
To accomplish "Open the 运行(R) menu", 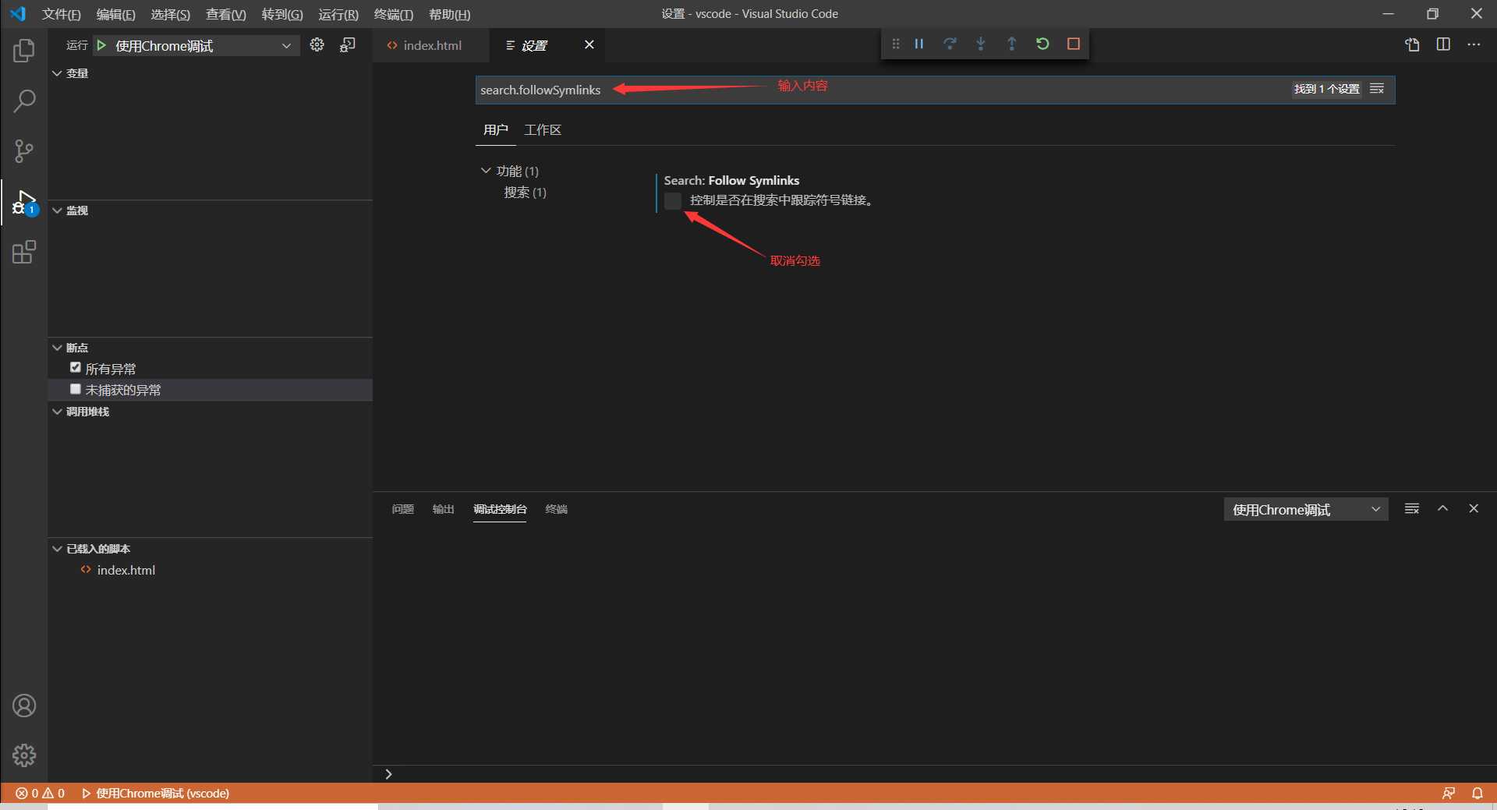I will [x=338, y=14].
